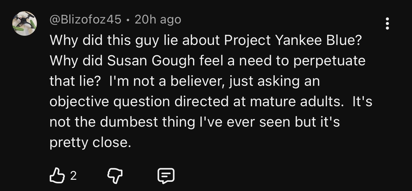Open the @Blizofoz45 channel link
Image resolution: width=412 pixels, height=191 pixels.
coord(85,20)
